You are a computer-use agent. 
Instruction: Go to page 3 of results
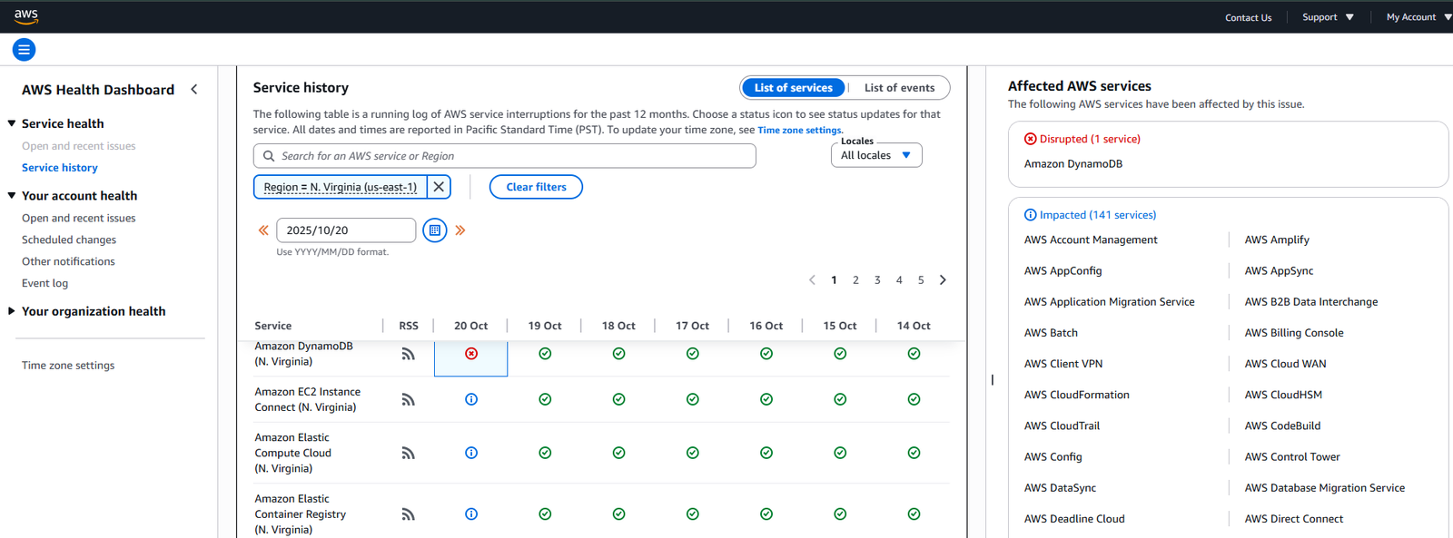coord(877,280)
